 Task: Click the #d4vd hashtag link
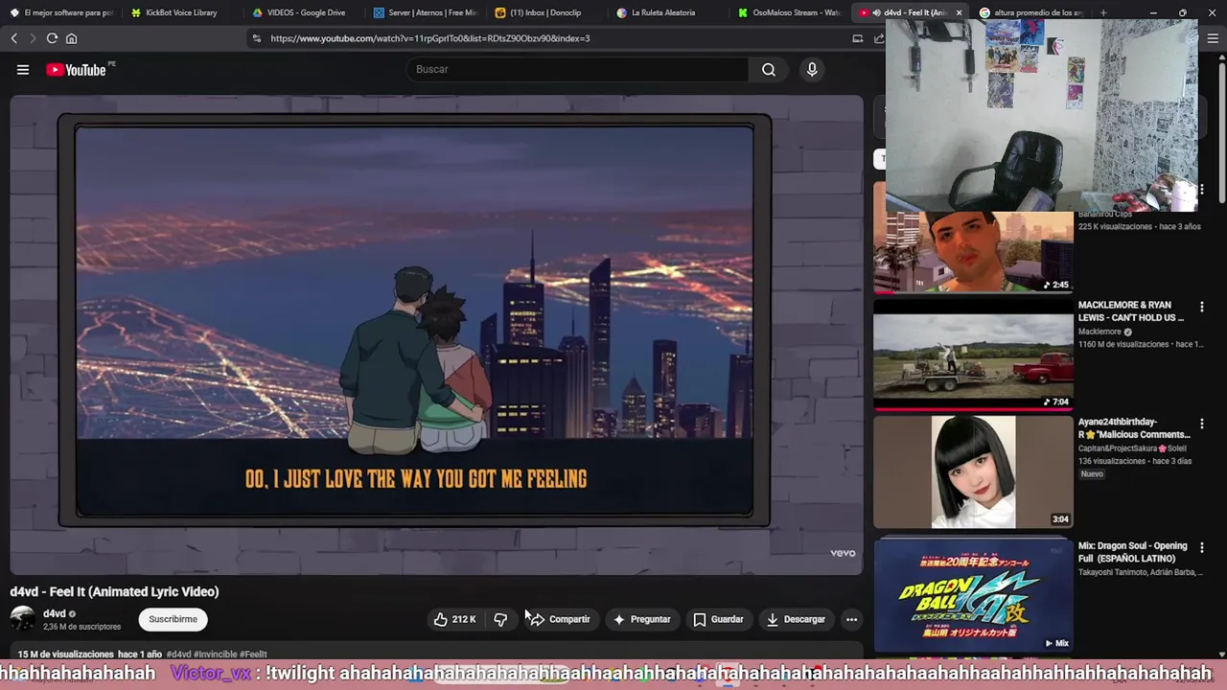pos(179,655)
